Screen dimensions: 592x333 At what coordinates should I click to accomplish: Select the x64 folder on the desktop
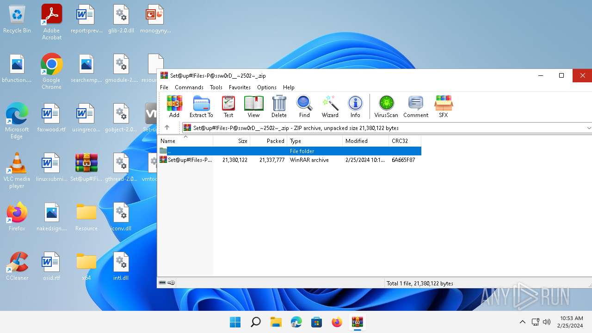pyautogui.click(x=86, y=266)
